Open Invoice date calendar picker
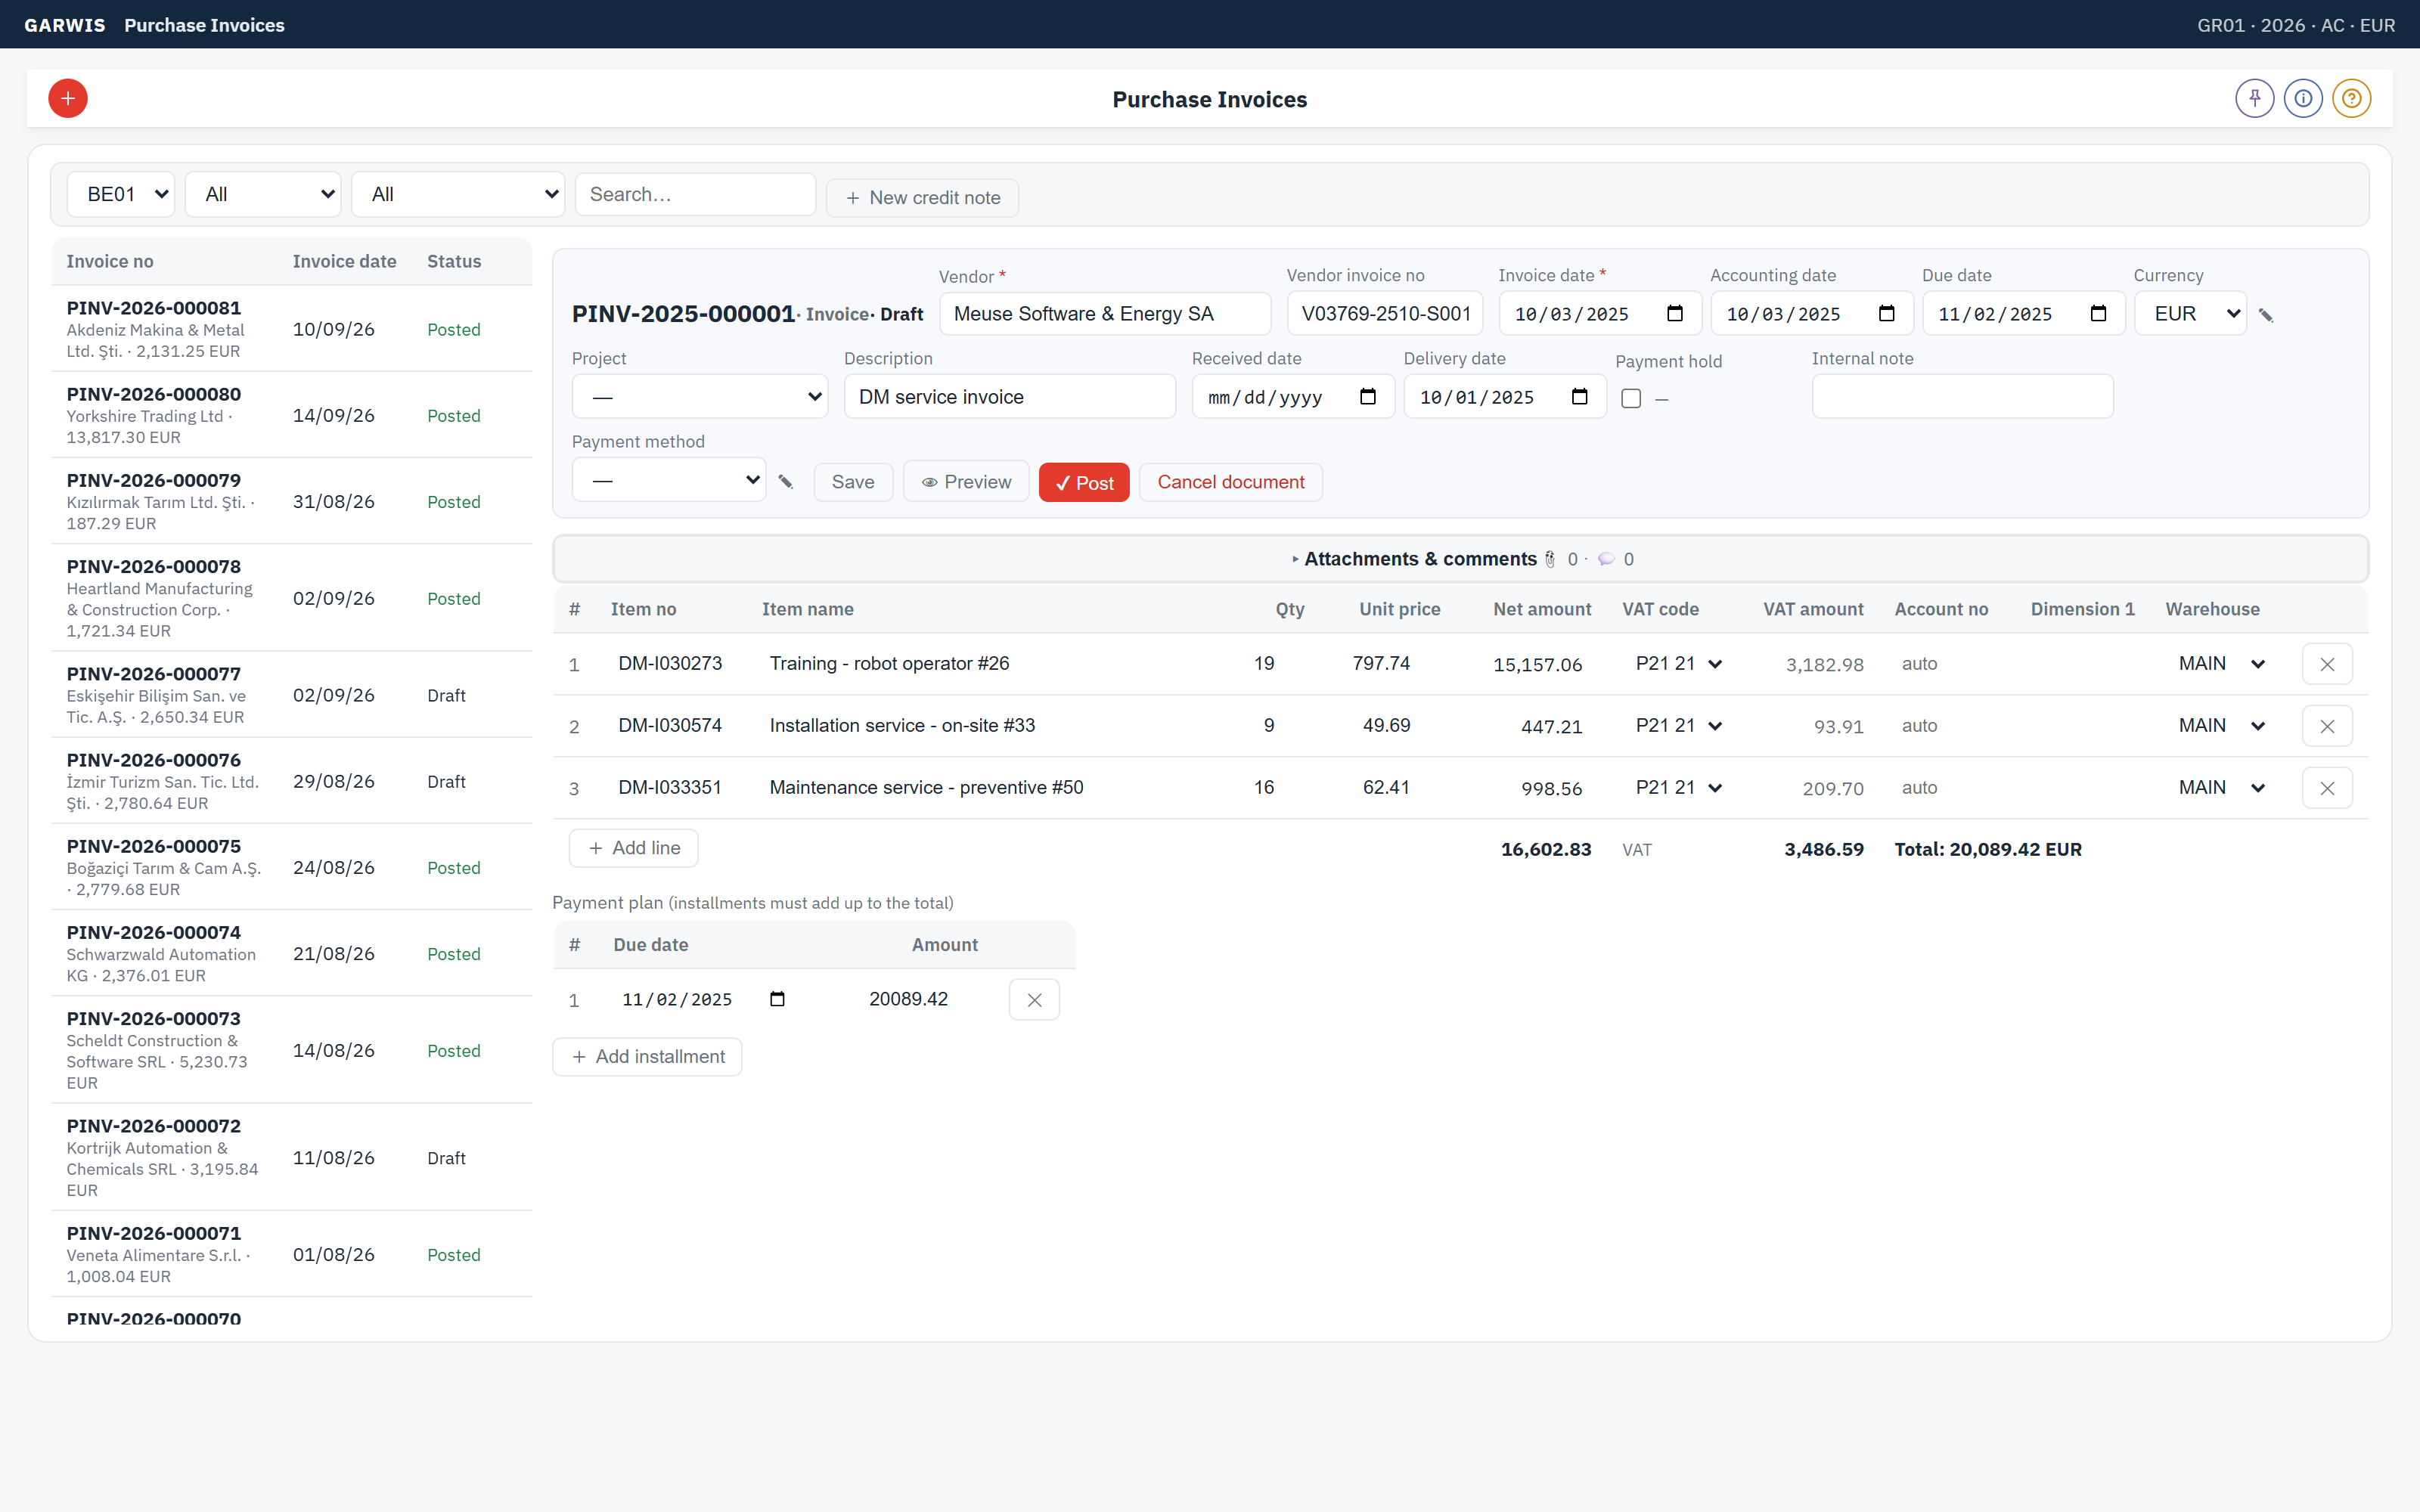2420x1512 pixels. pyautogui.click(x=1675, y=314)
